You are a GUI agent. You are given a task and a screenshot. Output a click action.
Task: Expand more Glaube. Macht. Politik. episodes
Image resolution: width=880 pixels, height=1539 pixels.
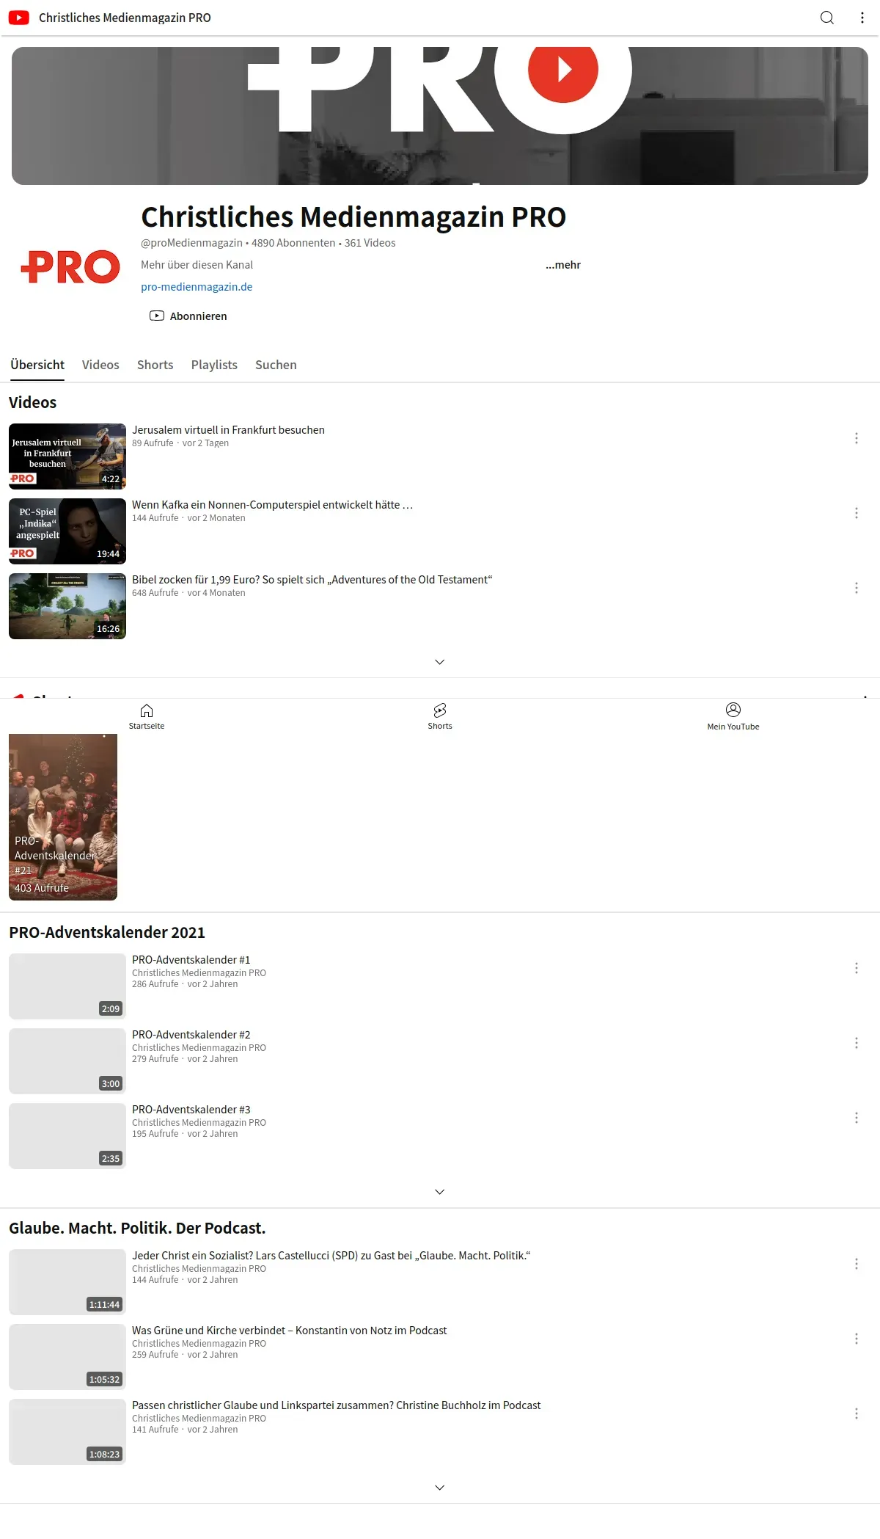point(440,1488)
